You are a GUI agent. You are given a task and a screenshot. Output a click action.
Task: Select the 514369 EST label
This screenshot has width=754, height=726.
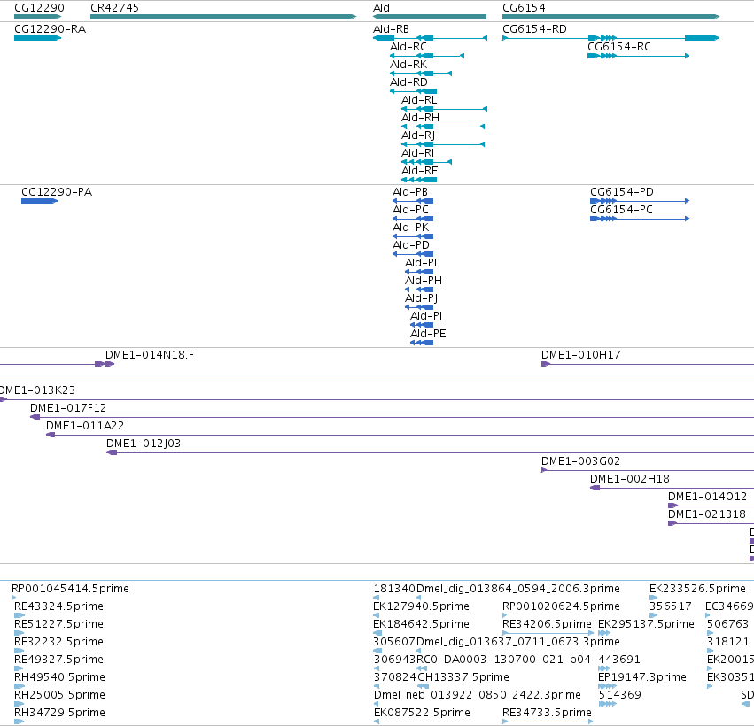[x=620, y=695]
